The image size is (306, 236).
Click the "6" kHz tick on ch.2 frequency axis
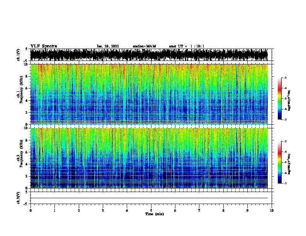pos(27,152)
